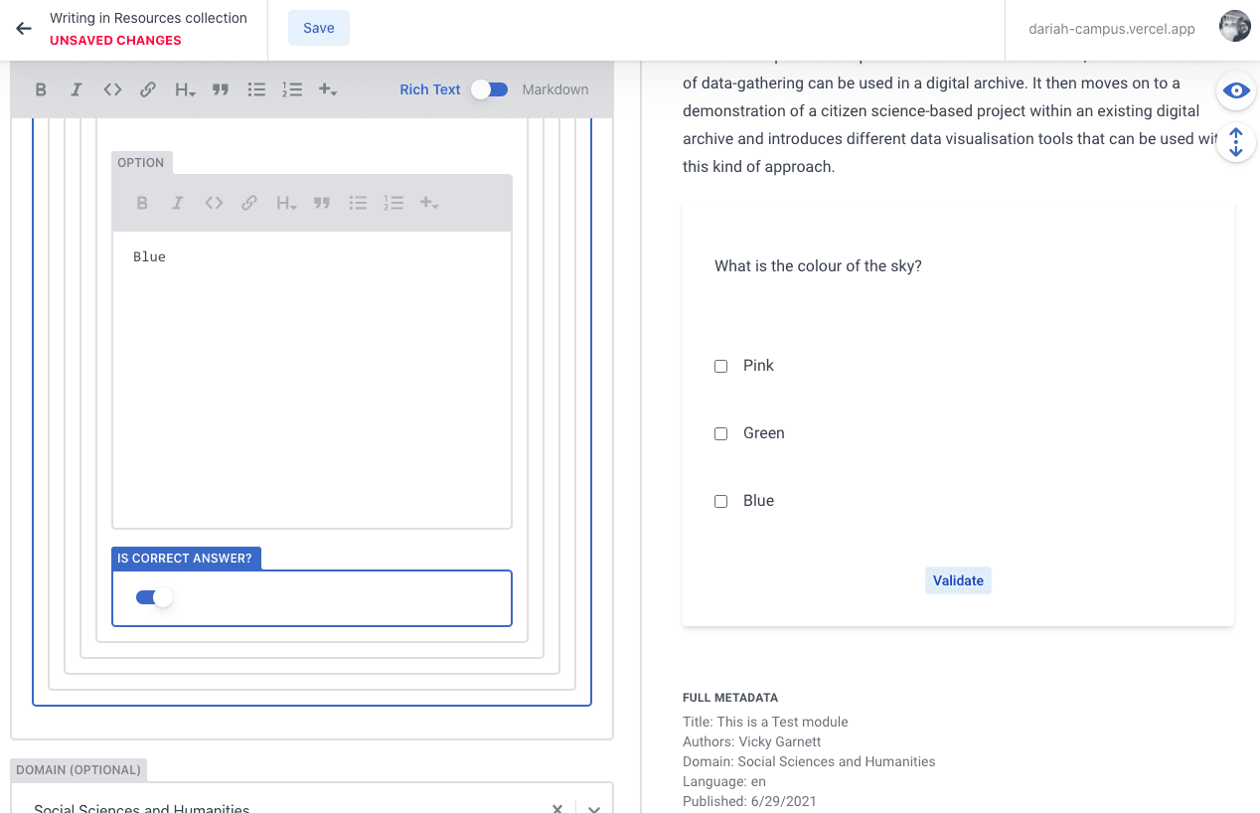Screen dimensions: 1260x813
Task: Expand the Domain select dropdown arrow
Action: pyautogui.click(x=593, y=806)
